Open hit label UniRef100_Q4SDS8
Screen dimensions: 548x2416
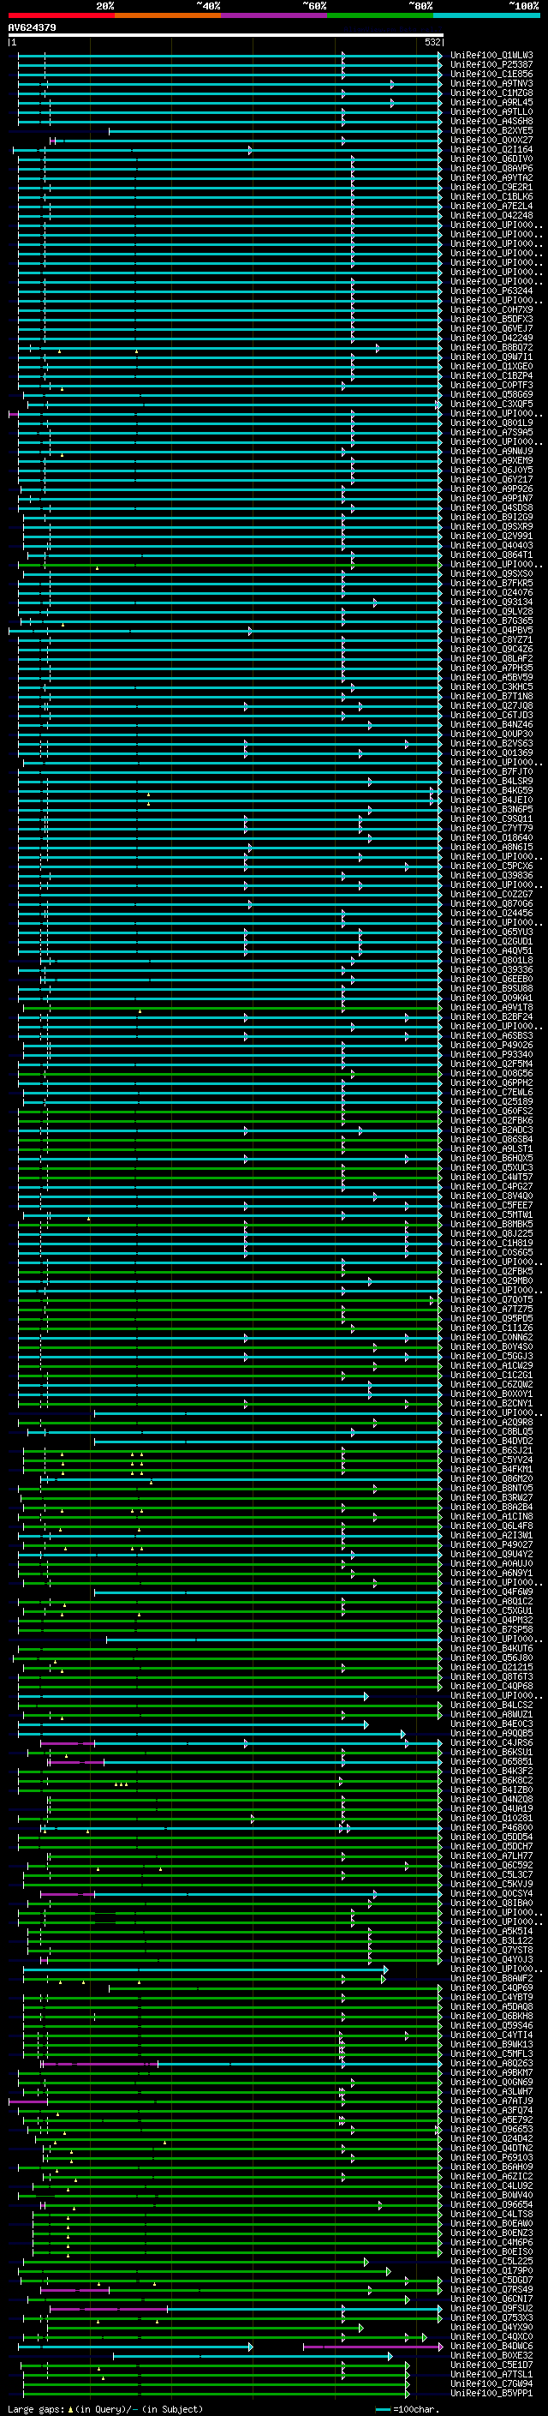491,507
